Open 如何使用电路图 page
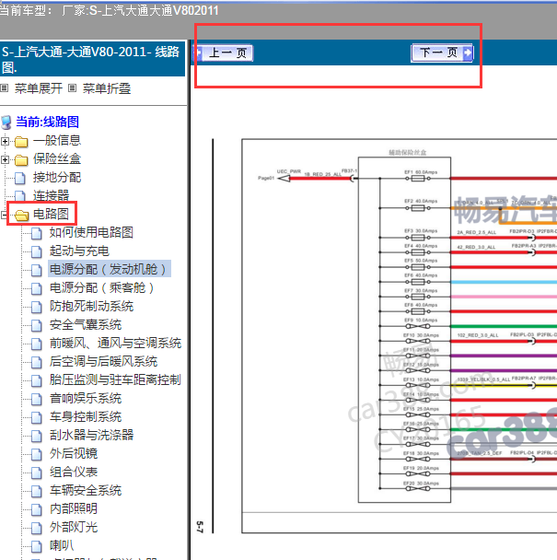Viewport: 557px width, 560px height. (91, 232)
